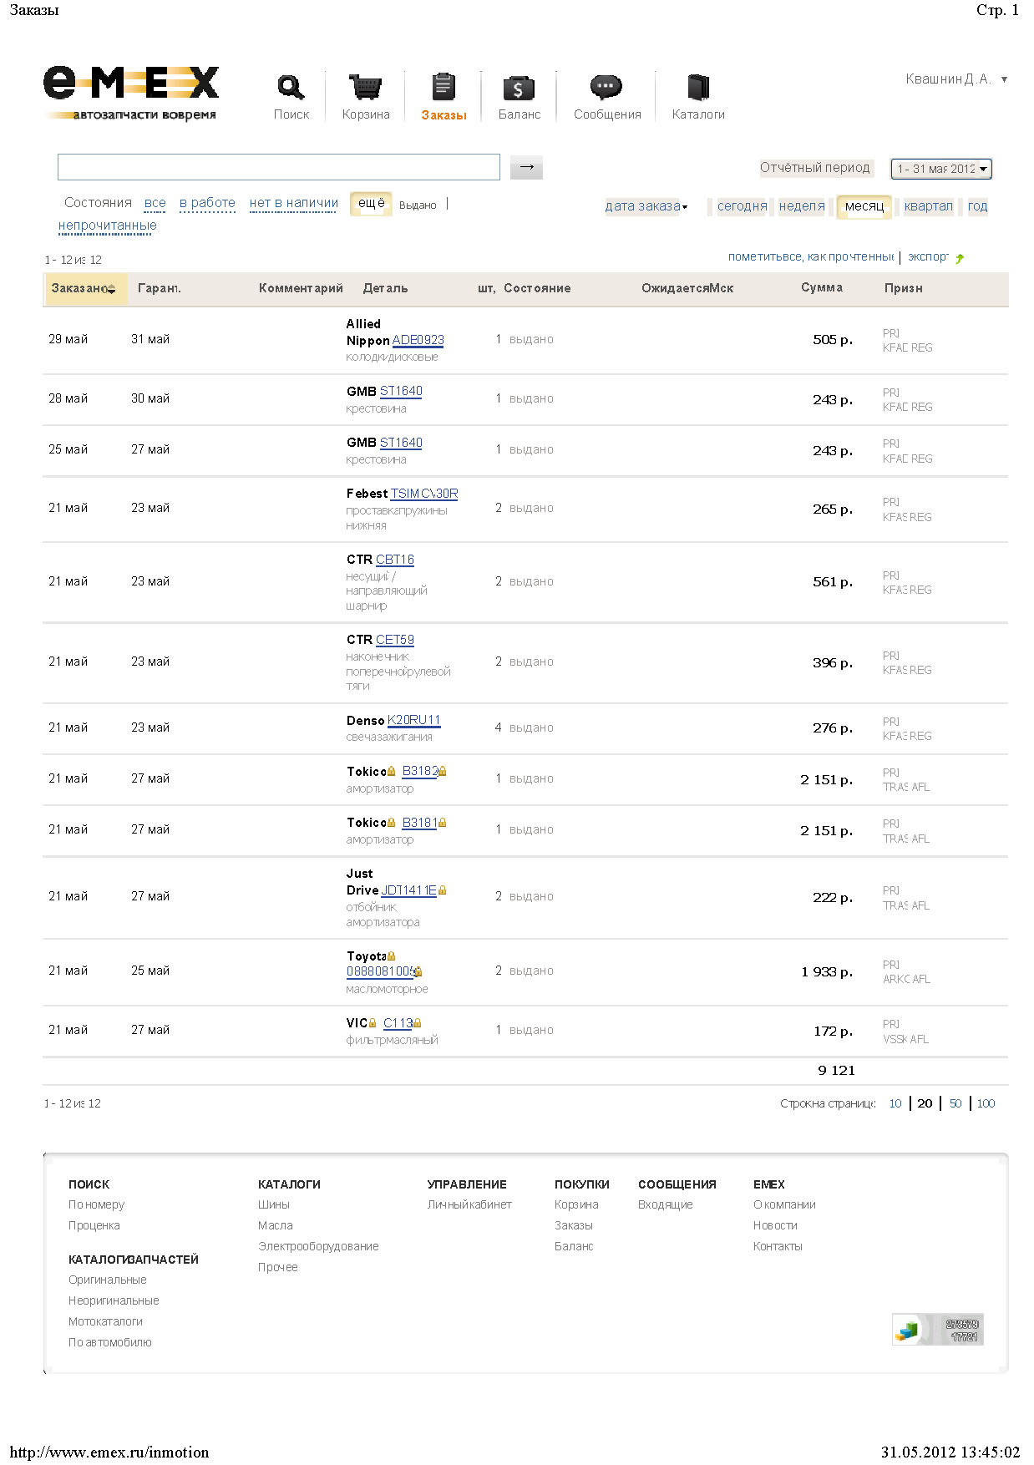This screenshot has height=1465, width=1034.
Task: Toggle the 'нет в наличии' status filter
Action: click(293, 203)
